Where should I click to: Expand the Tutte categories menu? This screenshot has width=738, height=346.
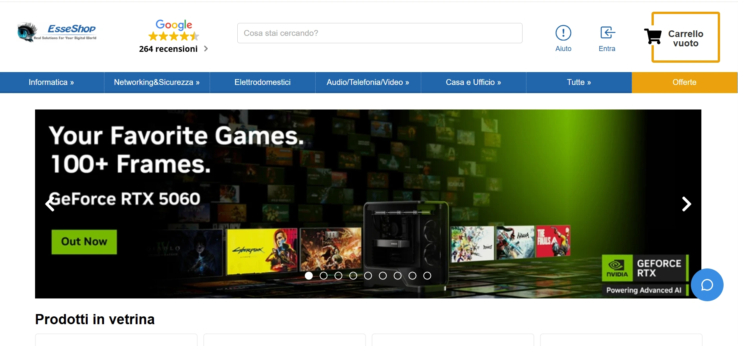(x=579, y=82)
